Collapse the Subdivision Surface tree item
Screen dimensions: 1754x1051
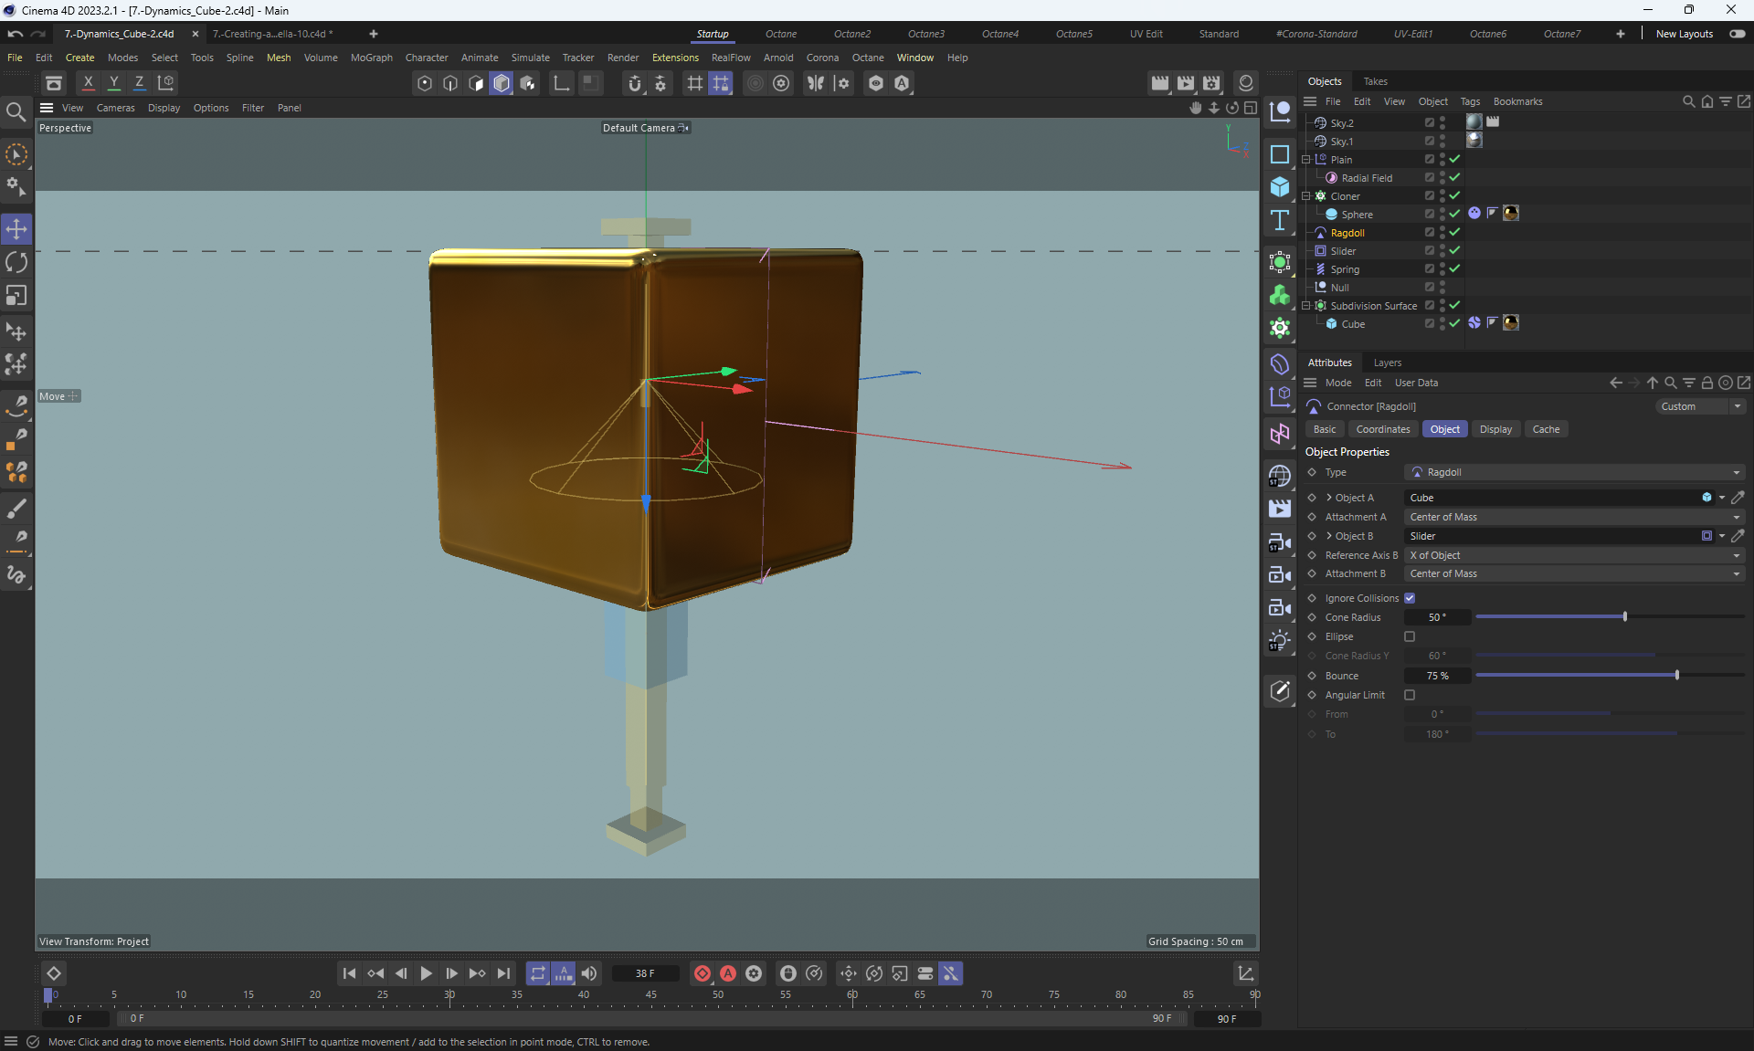(x=1306, y=306)
